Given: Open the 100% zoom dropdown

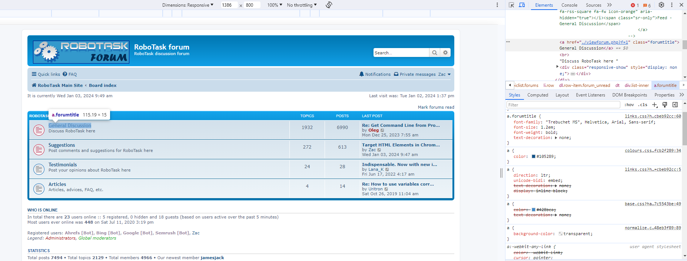Looking at the screenshot, I should point(275,5).
